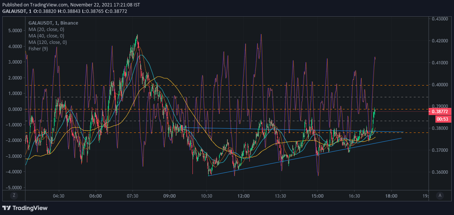Viewport: 454px width, 215px height.
Task: Click the 09:00 time axis label
Action: pyautogui.click(x=169, y=196)
